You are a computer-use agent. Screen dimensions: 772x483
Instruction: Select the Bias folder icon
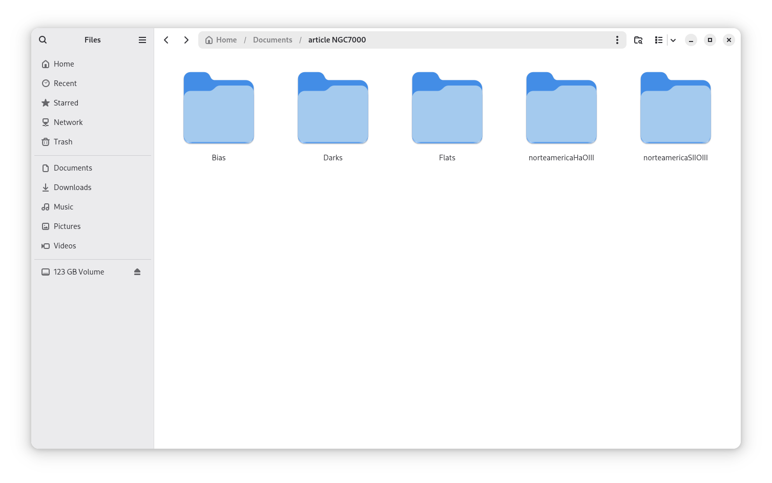[219, 108]
